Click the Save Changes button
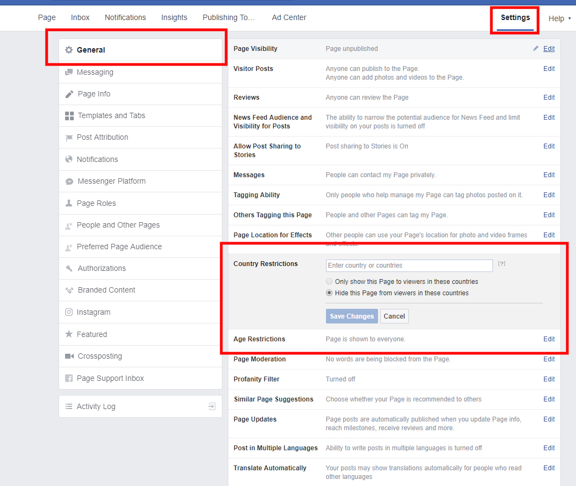This screenshot has height=486, width=576. (x=351, y=316)
